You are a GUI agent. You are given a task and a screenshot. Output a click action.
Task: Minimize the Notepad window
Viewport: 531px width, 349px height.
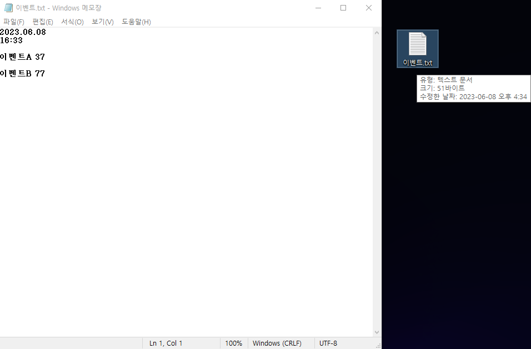(318, 8)
